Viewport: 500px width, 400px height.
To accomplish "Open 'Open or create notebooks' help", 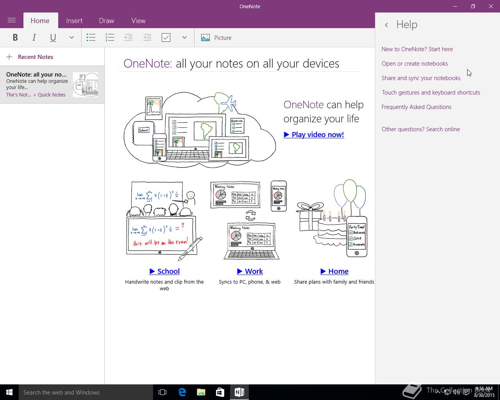I will (x=414, y=64).
